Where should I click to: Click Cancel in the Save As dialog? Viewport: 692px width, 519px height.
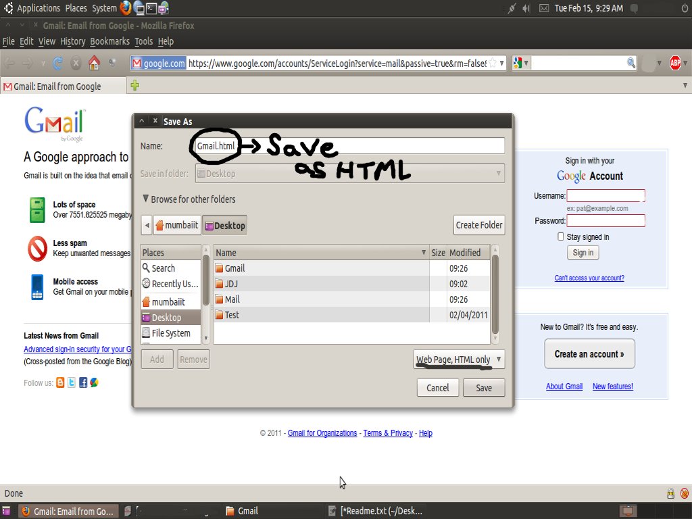pyautogui.click(x=437, y=387)
